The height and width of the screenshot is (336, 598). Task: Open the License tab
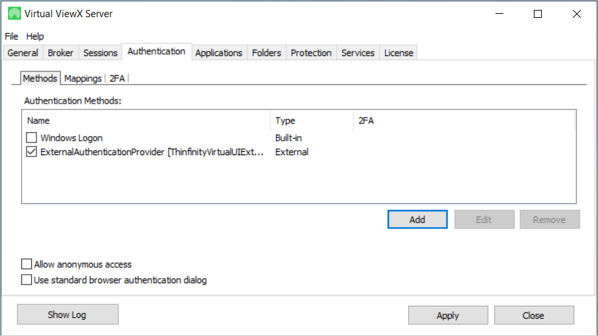399,53
